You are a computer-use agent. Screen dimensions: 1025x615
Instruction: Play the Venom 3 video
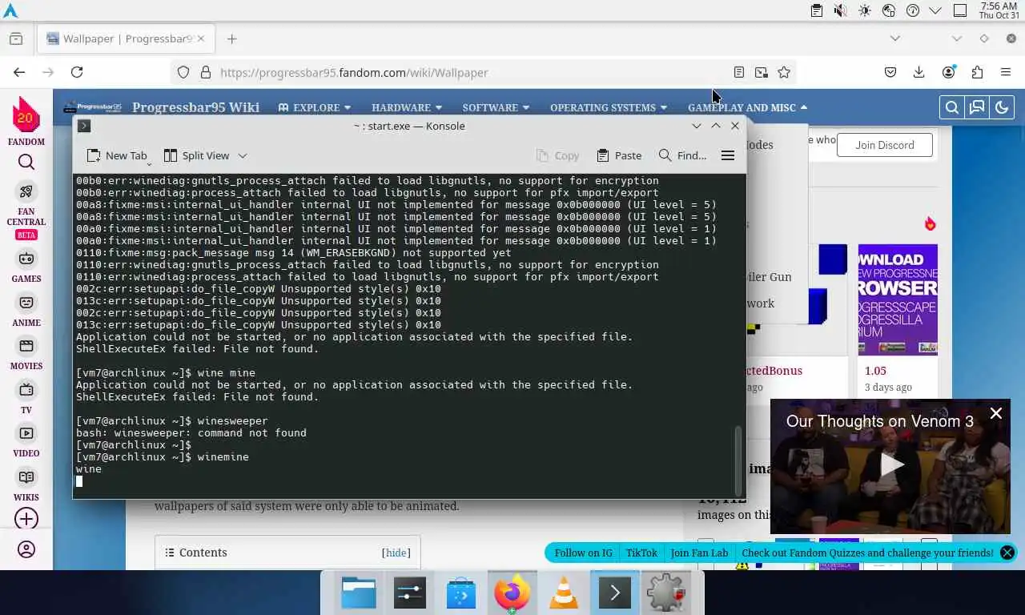tap(890, 466)
